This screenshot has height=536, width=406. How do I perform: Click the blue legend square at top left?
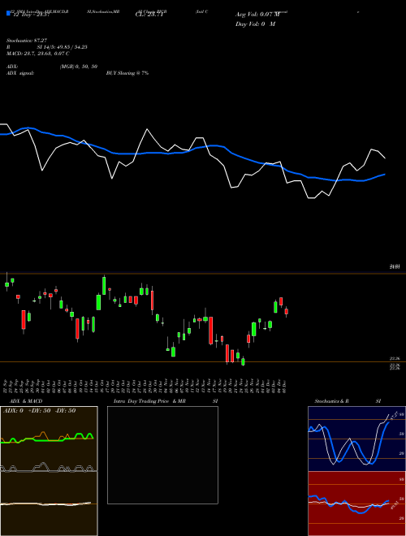point(9,13)
